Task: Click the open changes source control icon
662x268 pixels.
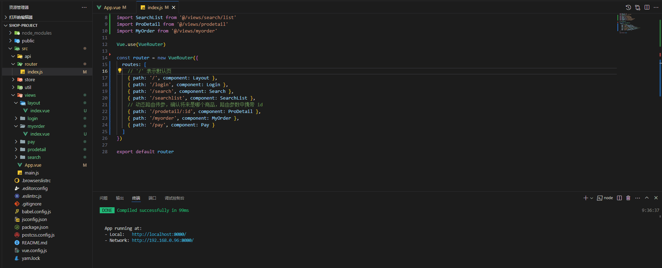Action: pyautogui.click(x=638, y=7)
